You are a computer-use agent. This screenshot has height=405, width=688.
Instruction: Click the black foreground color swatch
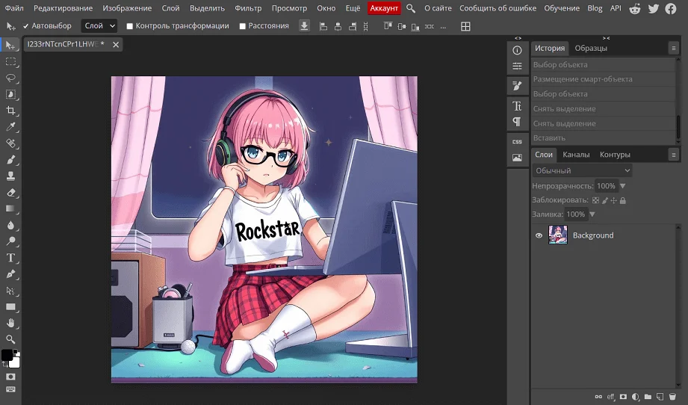tap(7, 355)
